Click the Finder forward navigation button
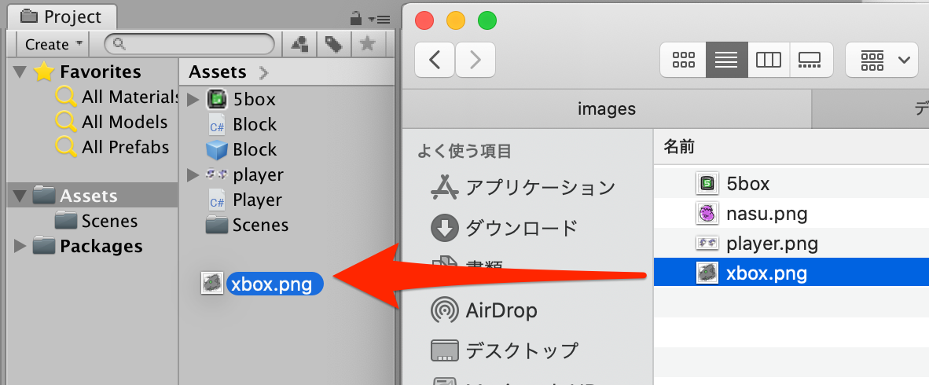The width and height of the screenshot is (929, 385). tap(476, 60)
